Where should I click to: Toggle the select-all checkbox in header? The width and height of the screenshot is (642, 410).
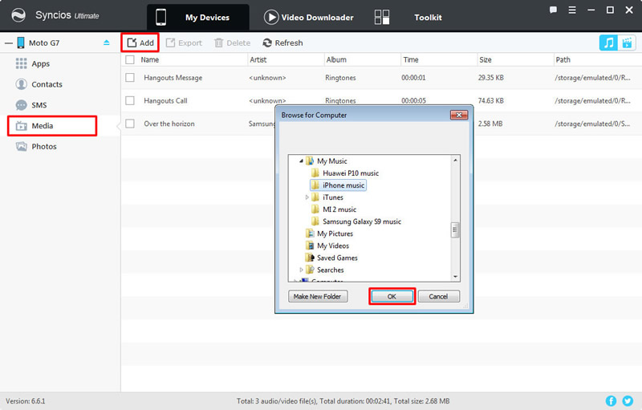[130, 59]
